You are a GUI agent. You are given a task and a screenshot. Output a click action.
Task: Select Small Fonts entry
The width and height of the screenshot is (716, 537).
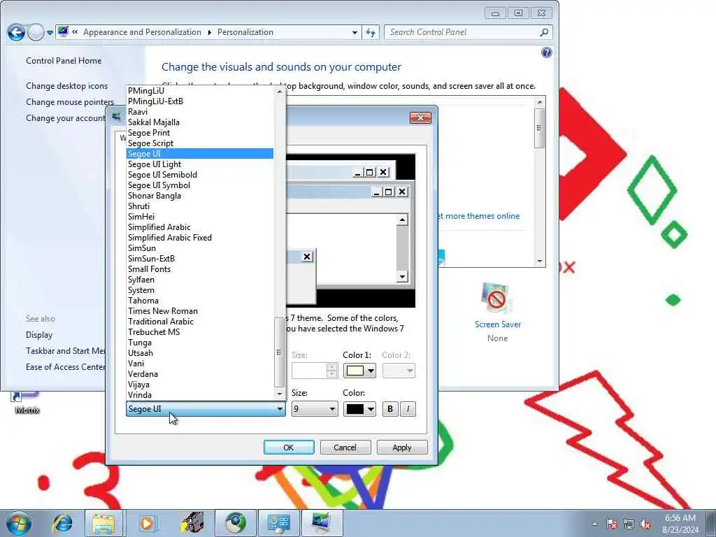click(x=200, y=269)
